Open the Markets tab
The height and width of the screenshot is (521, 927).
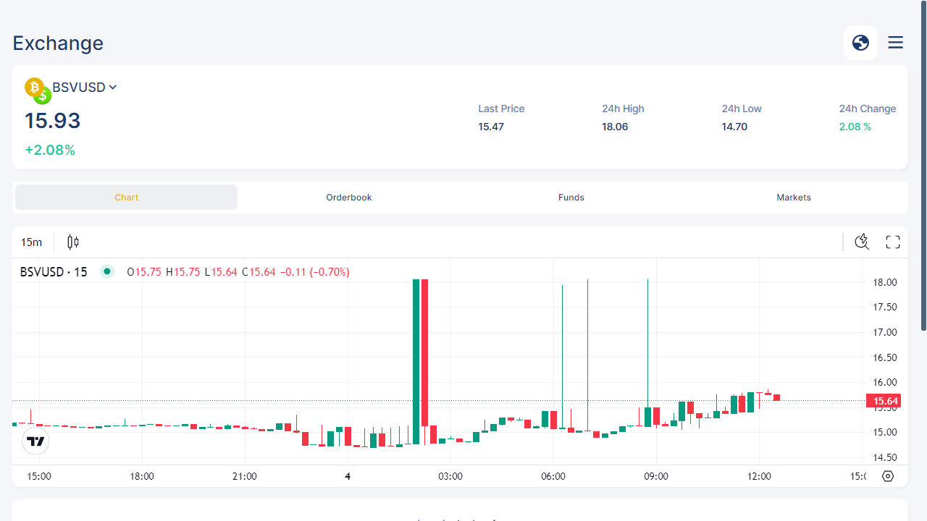point(794,198)
